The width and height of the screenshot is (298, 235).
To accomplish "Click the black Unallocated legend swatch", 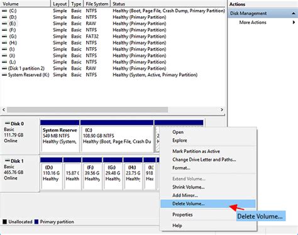I will (4, 222).
